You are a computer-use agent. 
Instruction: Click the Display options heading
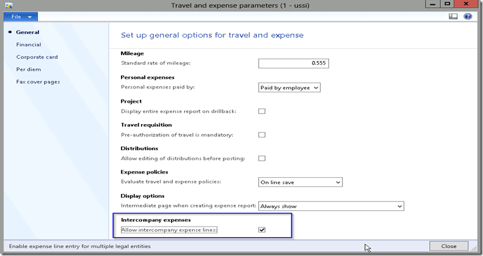[x=143, y=196]
